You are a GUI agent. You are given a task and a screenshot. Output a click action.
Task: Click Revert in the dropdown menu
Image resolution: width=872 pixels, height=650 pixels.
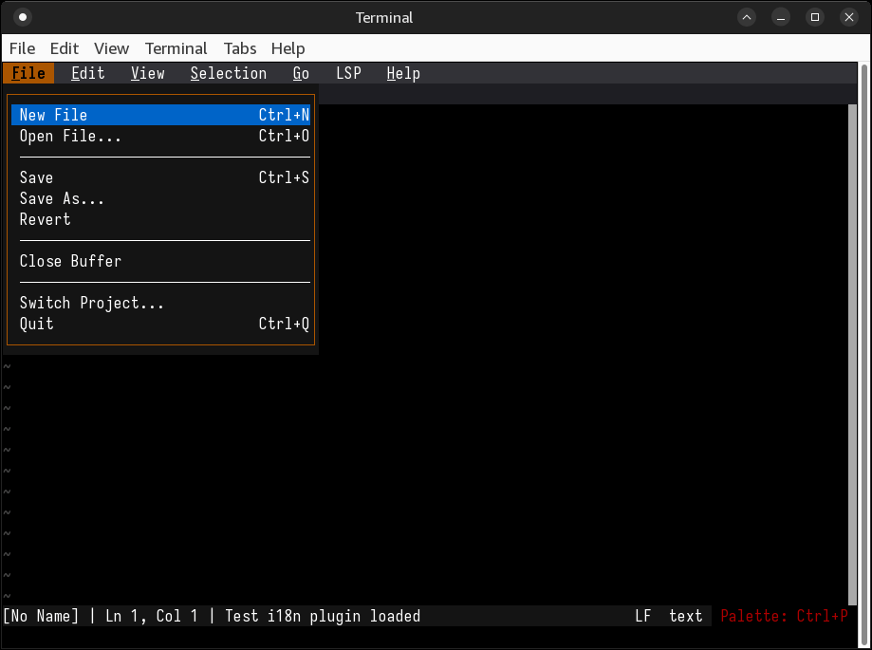[x=45, y=219]
